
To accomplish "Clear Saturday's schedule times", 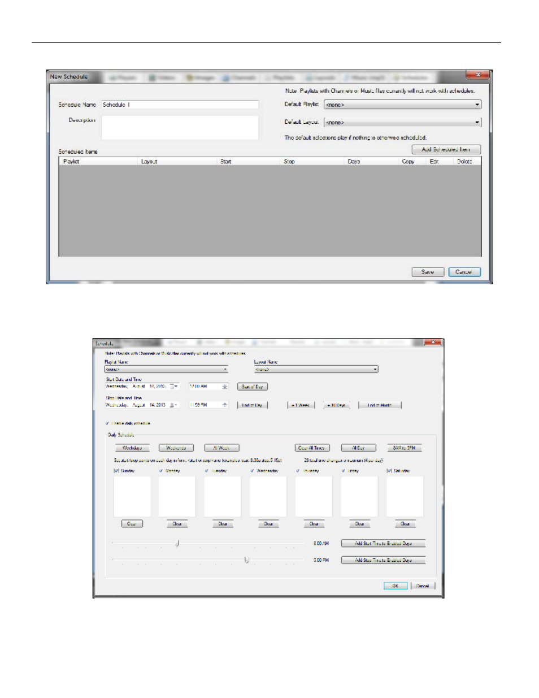I will tap(405, 524).
